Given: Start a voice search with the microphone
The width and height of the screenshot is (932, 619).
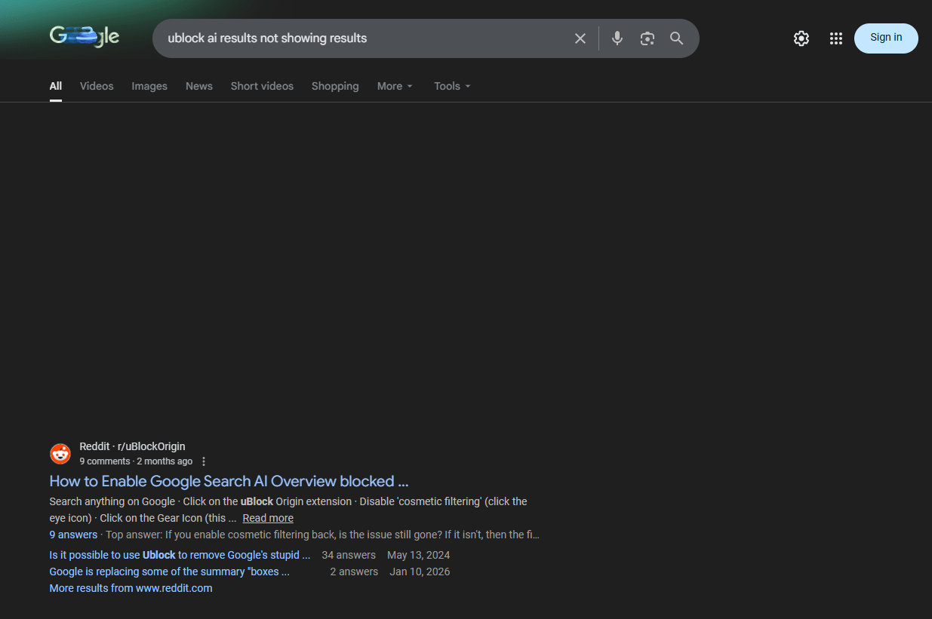Looking at the screenshot, I should 617,38.
